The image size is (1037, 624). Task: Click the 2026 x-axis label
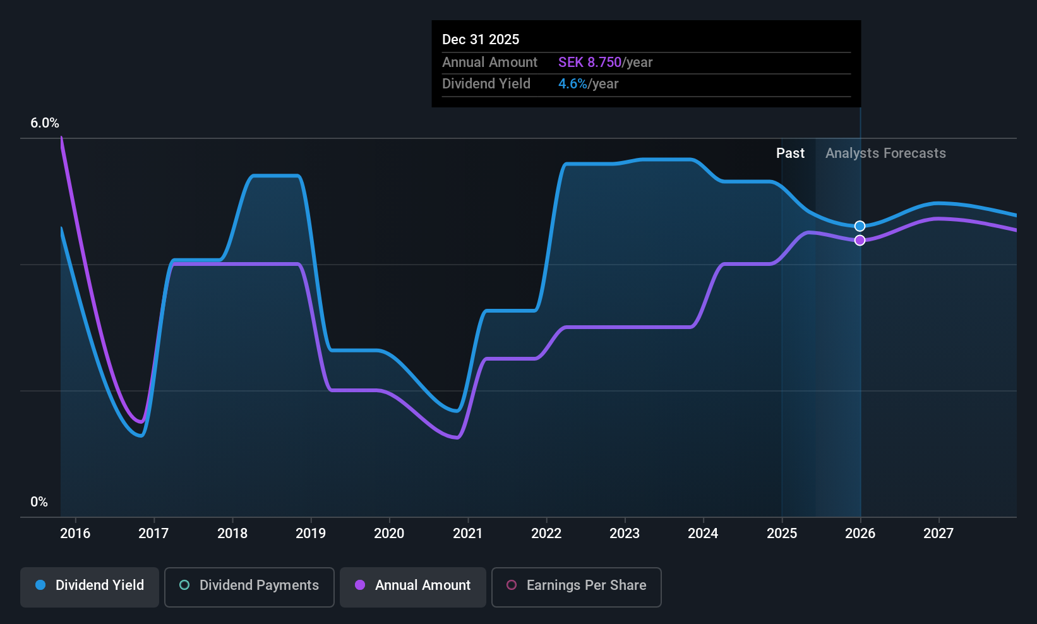(860, 534)
